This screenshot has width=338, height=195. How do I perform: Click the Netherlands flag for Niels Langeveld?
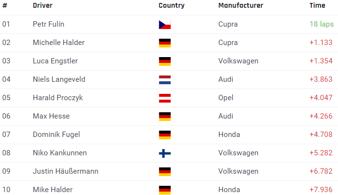click(165, 80)
